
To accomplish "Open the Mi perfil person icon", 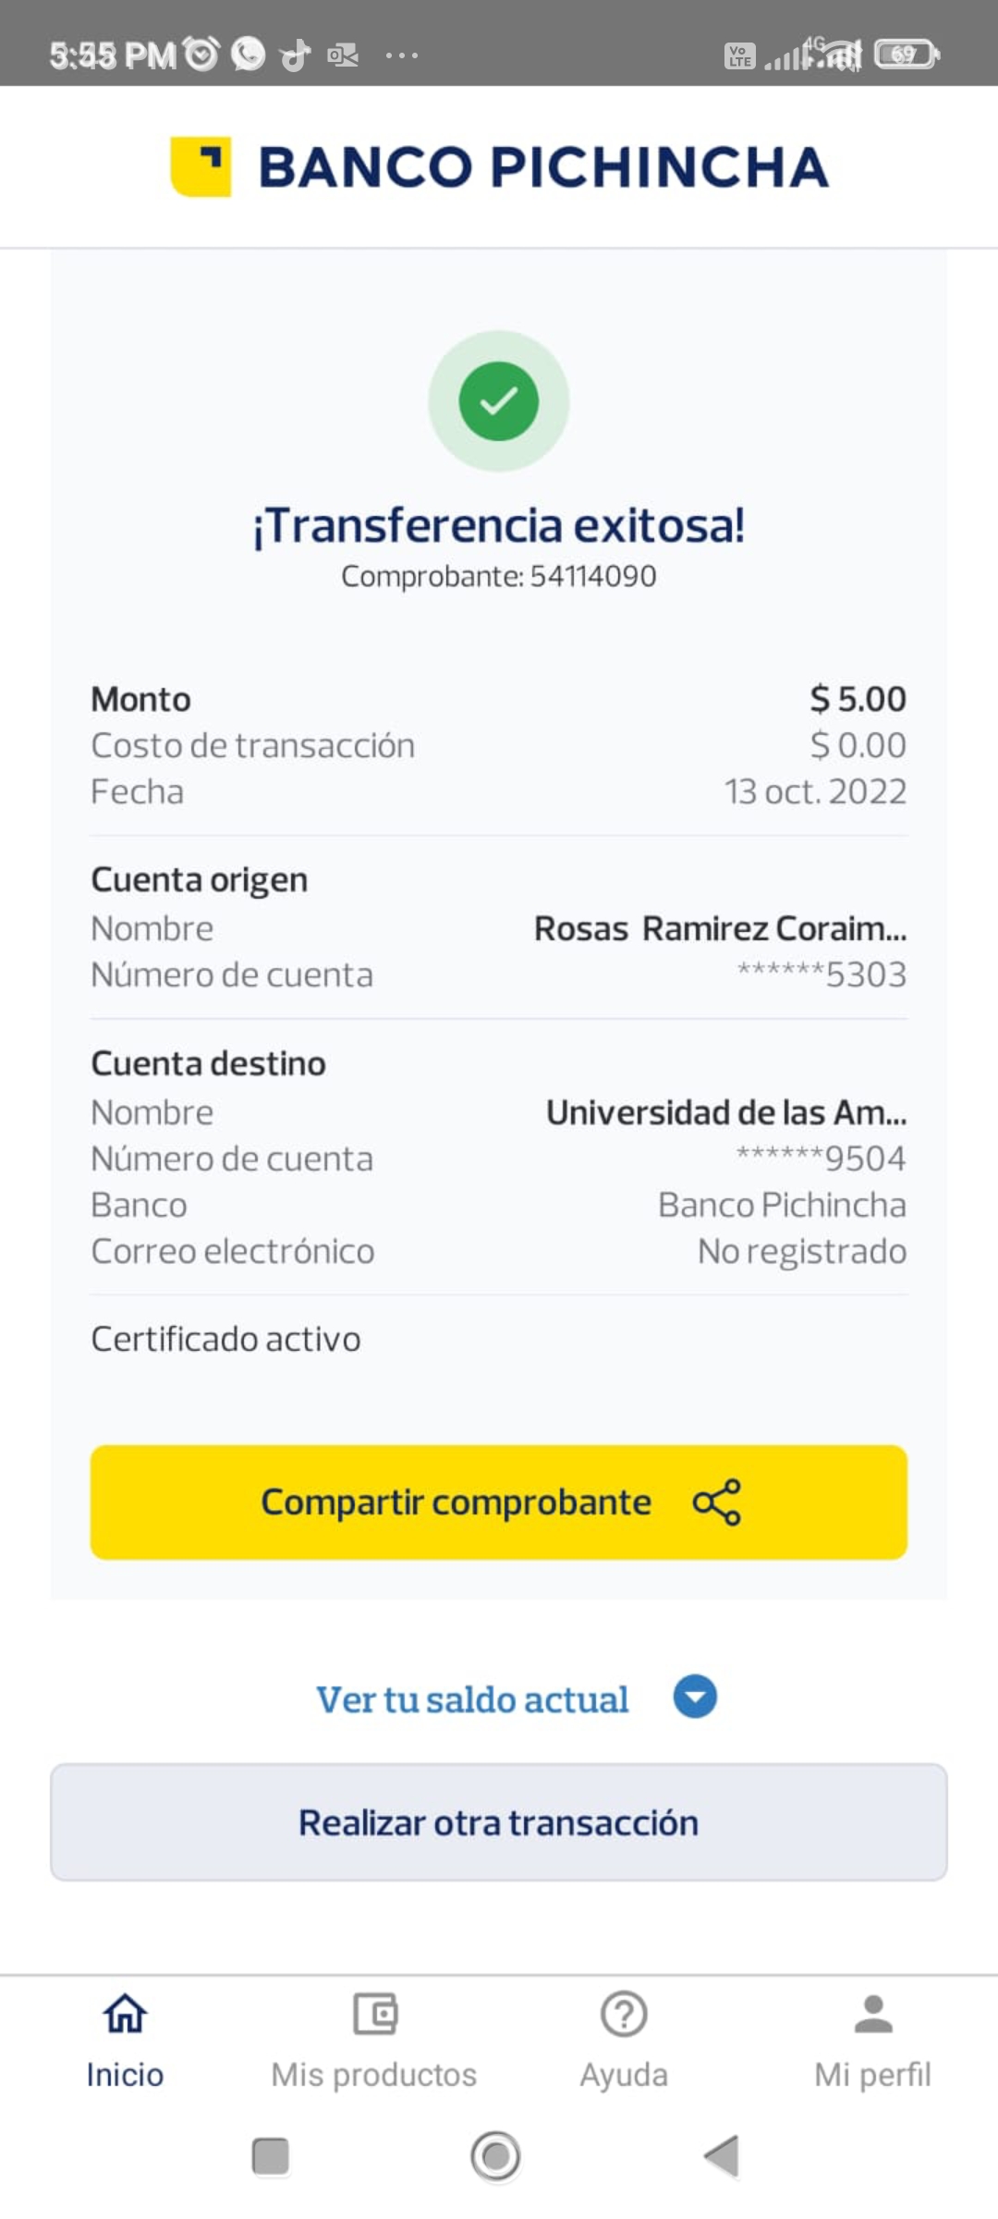I will (873, 2014).
